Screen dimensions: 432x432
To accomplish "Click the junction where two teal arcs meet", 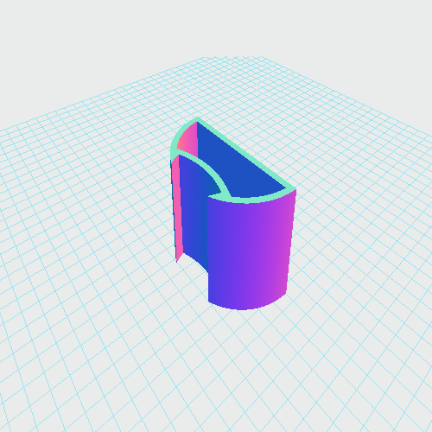I will point(174,156).
